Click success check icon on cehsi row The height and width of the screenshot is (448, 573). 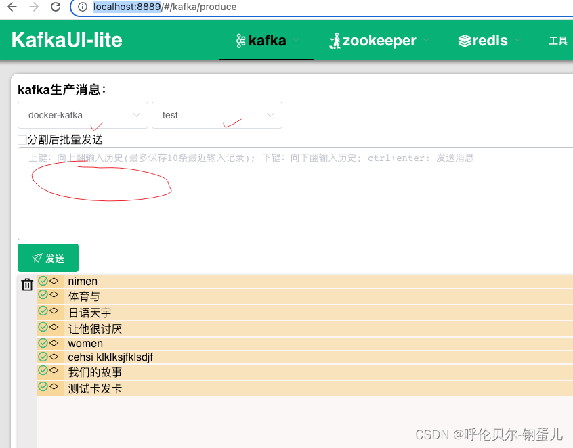(x=43, y=357)
